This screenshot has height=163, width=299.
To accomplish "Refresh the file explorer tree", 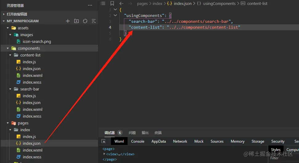I will [x=85, y=21].
